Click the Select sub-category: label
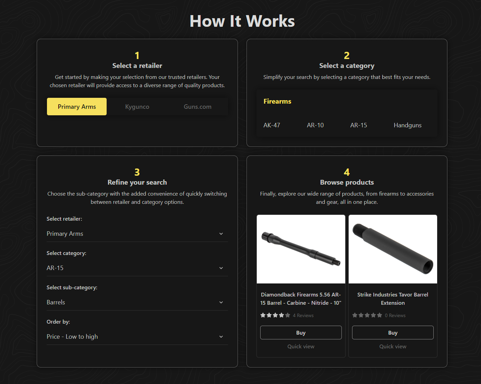The image size is (481, 384). pos(72,287)
